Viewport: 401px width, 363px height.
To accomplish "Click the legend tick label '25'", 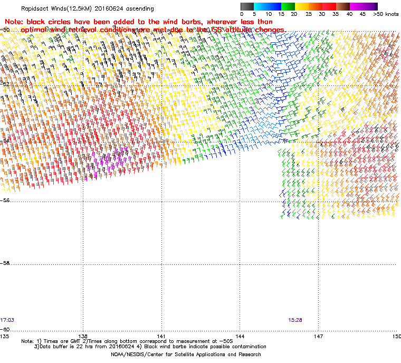I will tap(309, 14).
